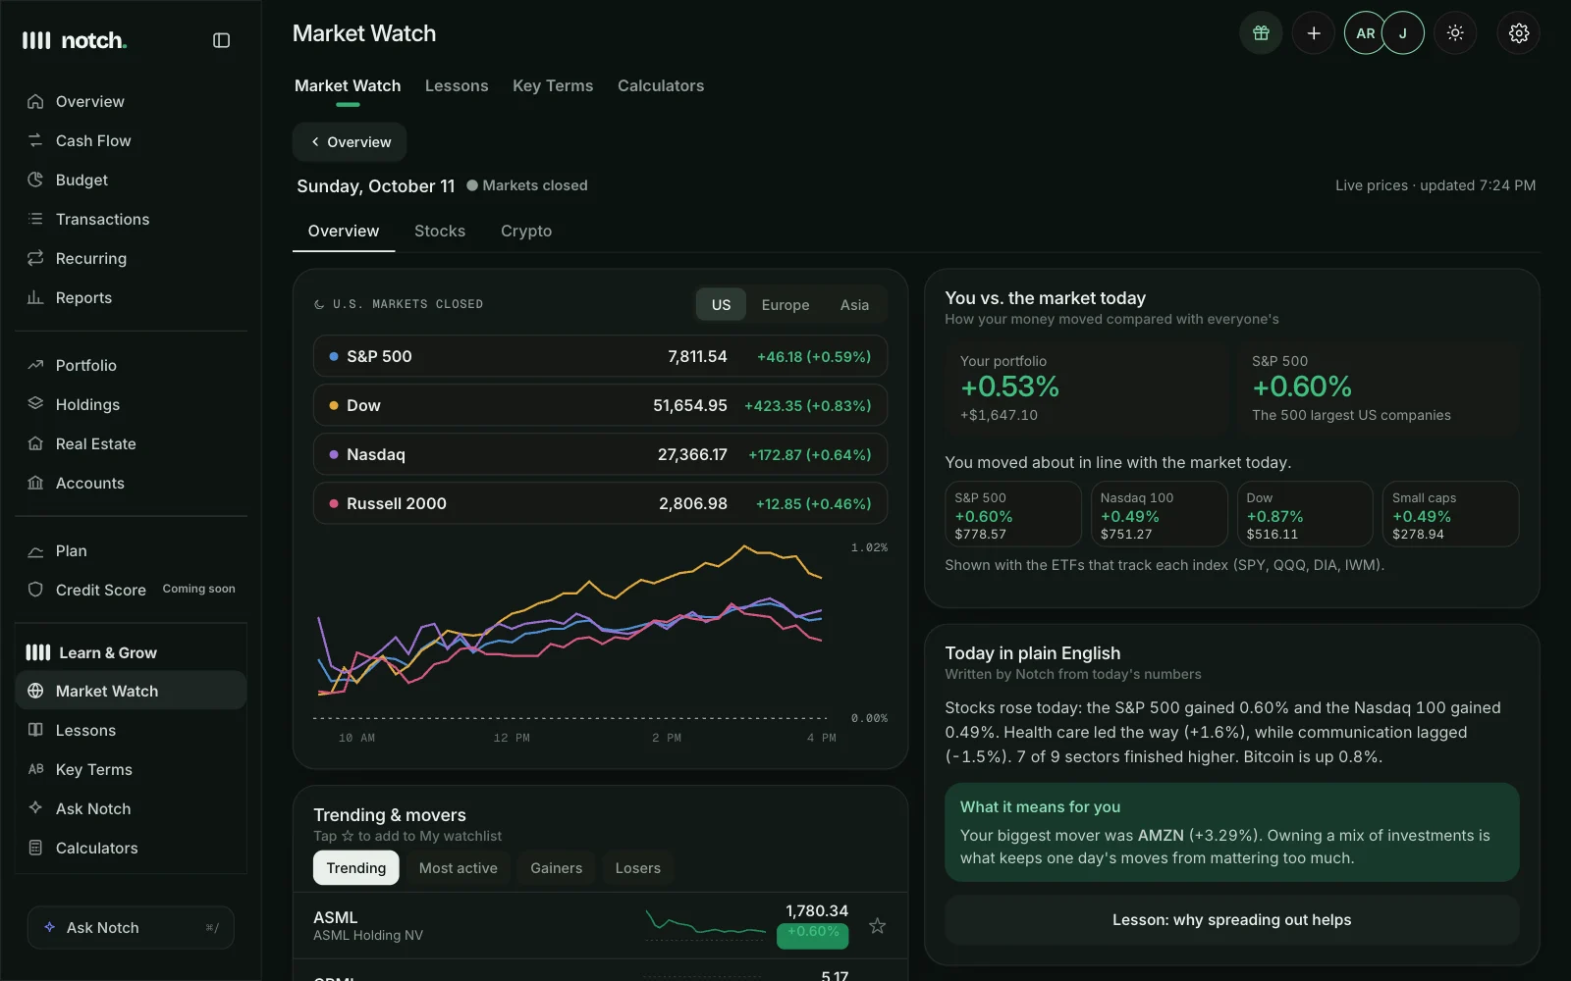Image resolution: width=1571 pixels, height=981 pixels.
Task: Select Losers movers filter
Action: tap(638, 867)
